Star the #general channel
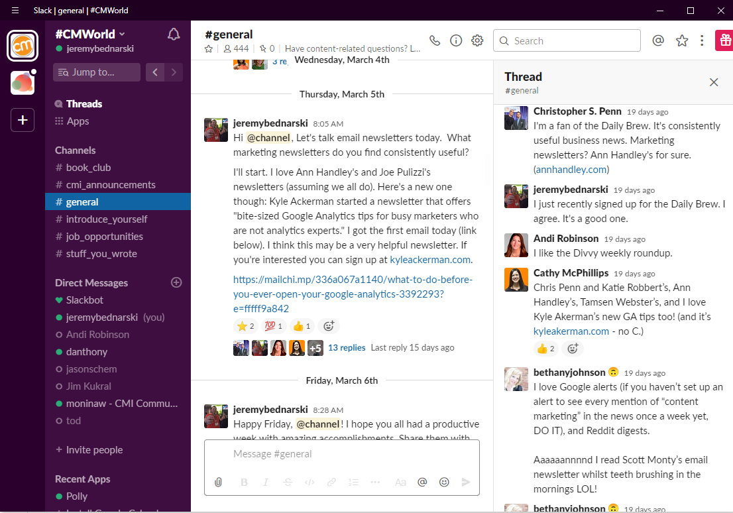The height and width of the screenshot is (513, 733). tap(209, 48)
